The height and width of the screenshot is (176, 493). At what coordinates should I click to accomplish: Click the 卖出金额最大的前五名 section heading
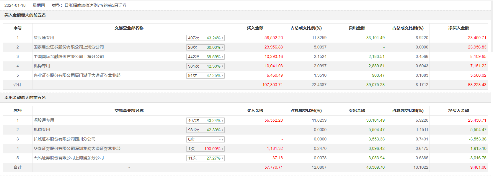tap(25, 98)
